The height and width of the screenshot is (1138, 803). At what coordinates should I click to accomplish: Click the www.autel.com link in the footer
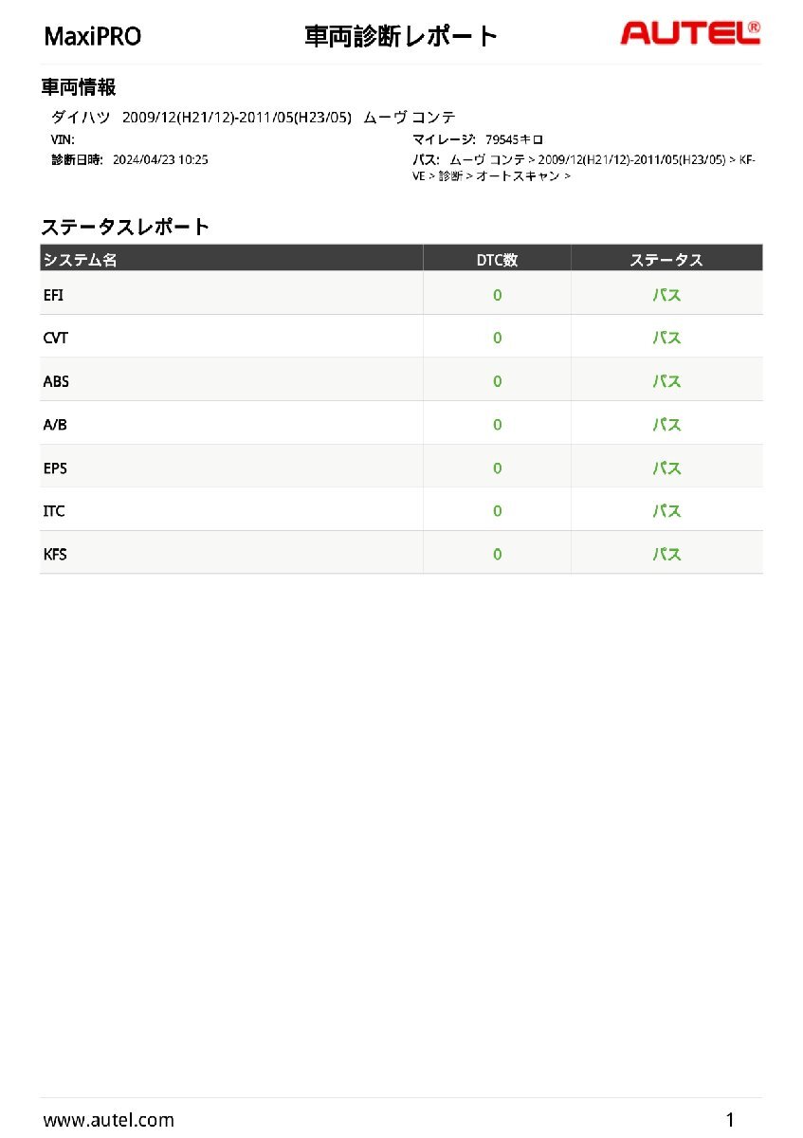pyautogui.click(x=109, y=1120)
